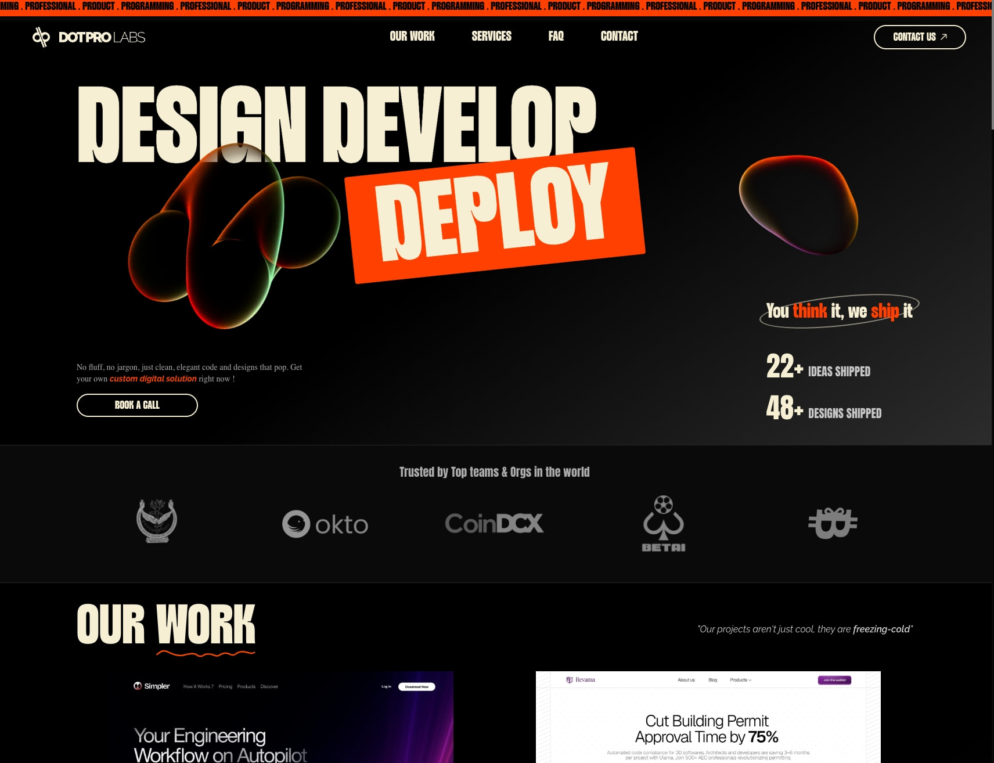Click About us in Revama preview
The width and height of the screenshot is (994, 763).
coord(686,680)
